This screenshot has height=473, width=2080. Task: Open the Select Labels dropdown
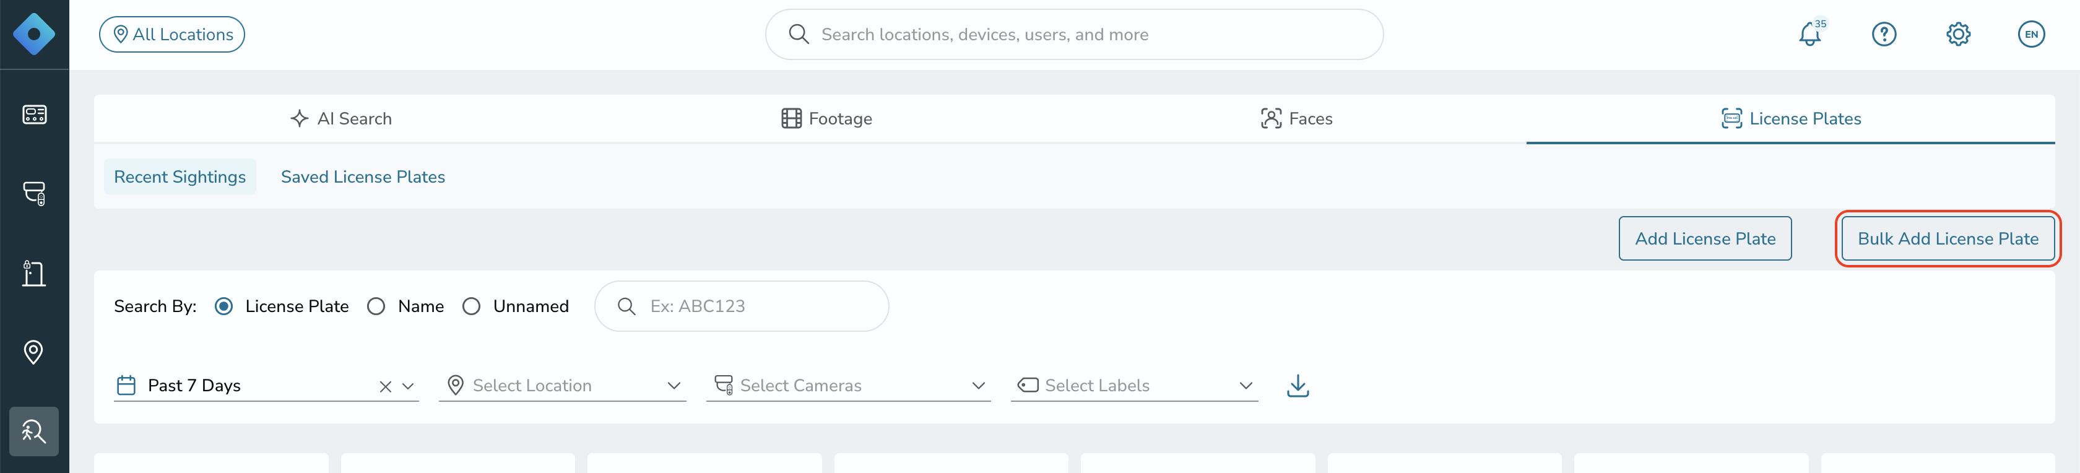[1133, 386]
